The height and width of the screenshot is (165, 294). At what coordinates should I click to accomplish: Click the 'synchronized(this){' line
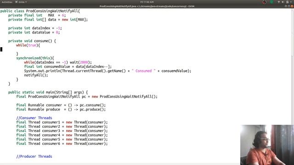click(x=35, y=58)
